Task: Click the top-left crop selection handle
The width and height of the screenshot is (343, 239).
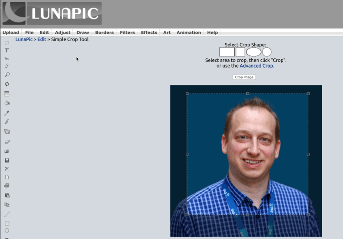Action: [187, 94]
